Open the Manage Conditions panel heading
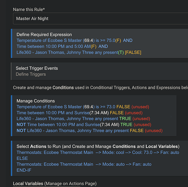188x187 pixels. [x=35, y=101]
